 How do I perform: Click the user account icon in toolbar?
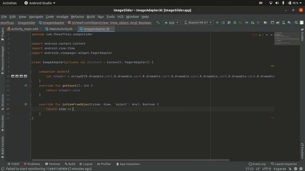(302, 23)
